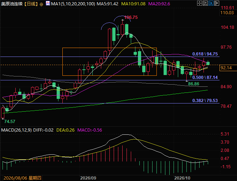Image resolution: width=237 pixels, height=181 pixels.
Task: Toggle the crosshair cursor icon
Action: click(x=200, y=3)
